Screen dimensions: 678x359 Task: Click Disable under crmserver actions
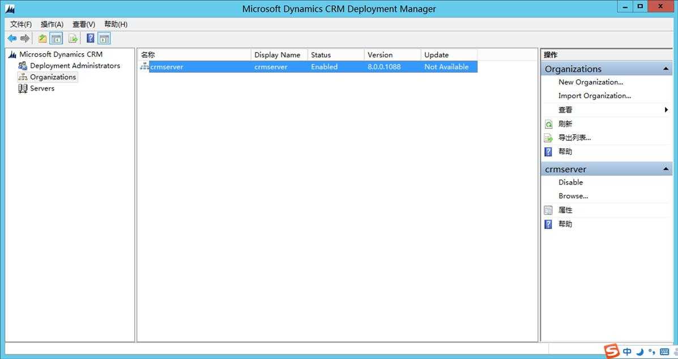tap(571, 182)
